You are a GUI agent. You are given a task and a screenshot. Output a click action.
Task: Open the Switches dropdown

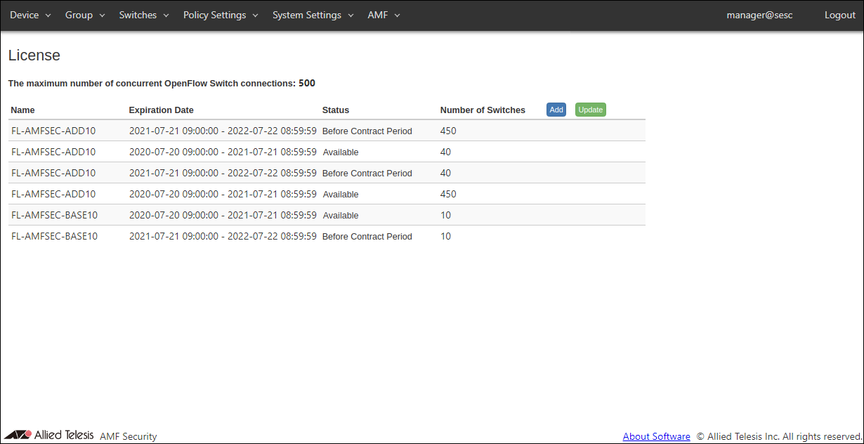pos(144,15)
